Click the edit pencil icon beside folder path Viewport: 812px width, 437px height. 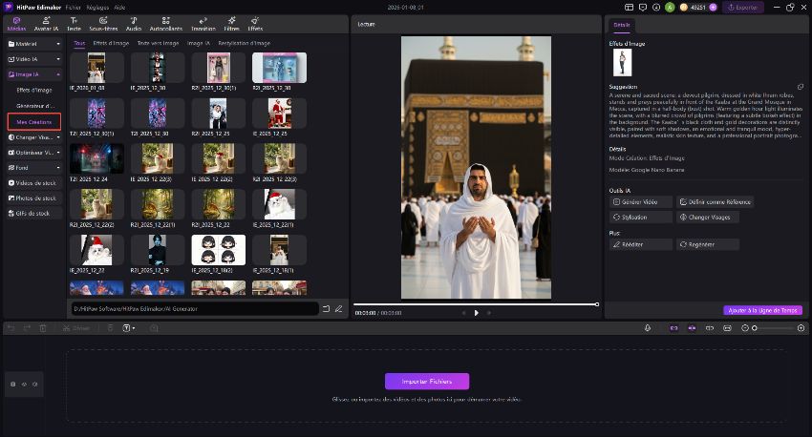[x=338, y=309]
